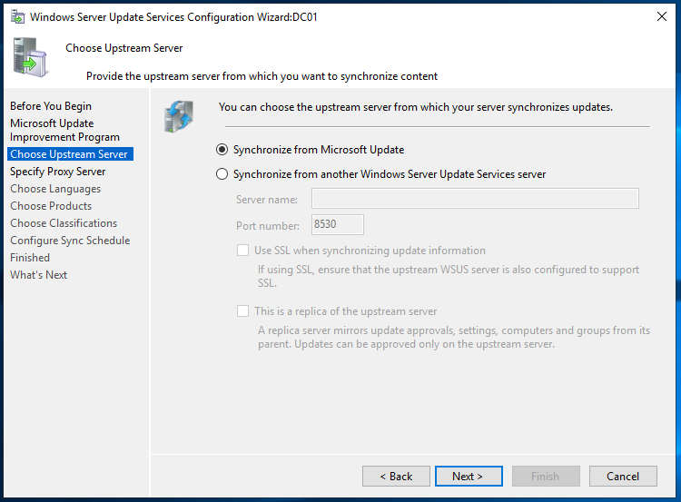681x502 pixels.
Task: Check the replica of upstream server box
Action: pos(242,311)
